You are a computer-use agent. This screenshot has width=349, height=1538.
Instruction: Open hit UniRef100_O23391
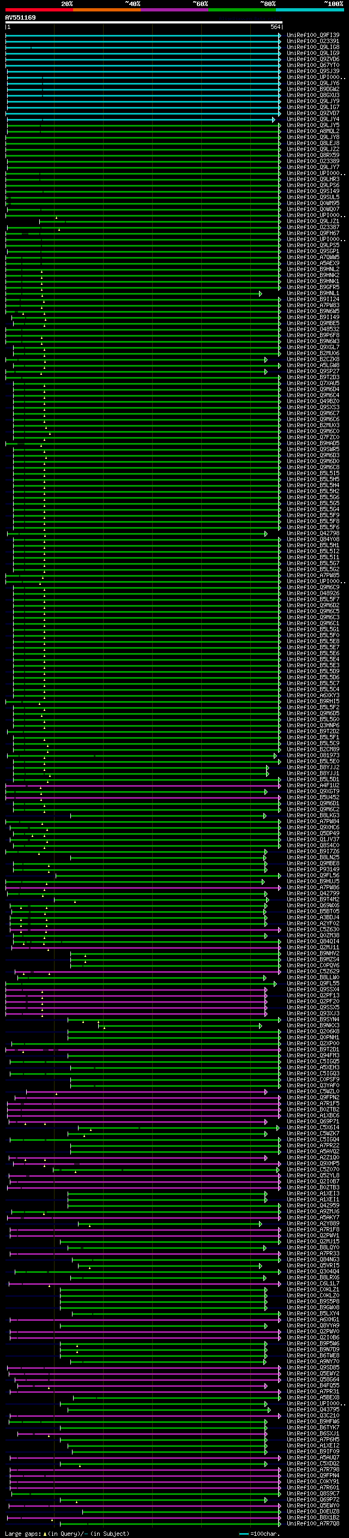(313, 41)
